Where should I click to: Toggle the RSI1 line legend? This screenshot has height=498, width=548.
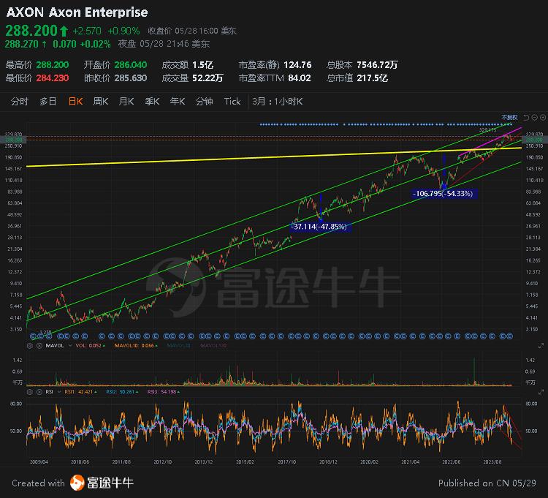point(80,392)
